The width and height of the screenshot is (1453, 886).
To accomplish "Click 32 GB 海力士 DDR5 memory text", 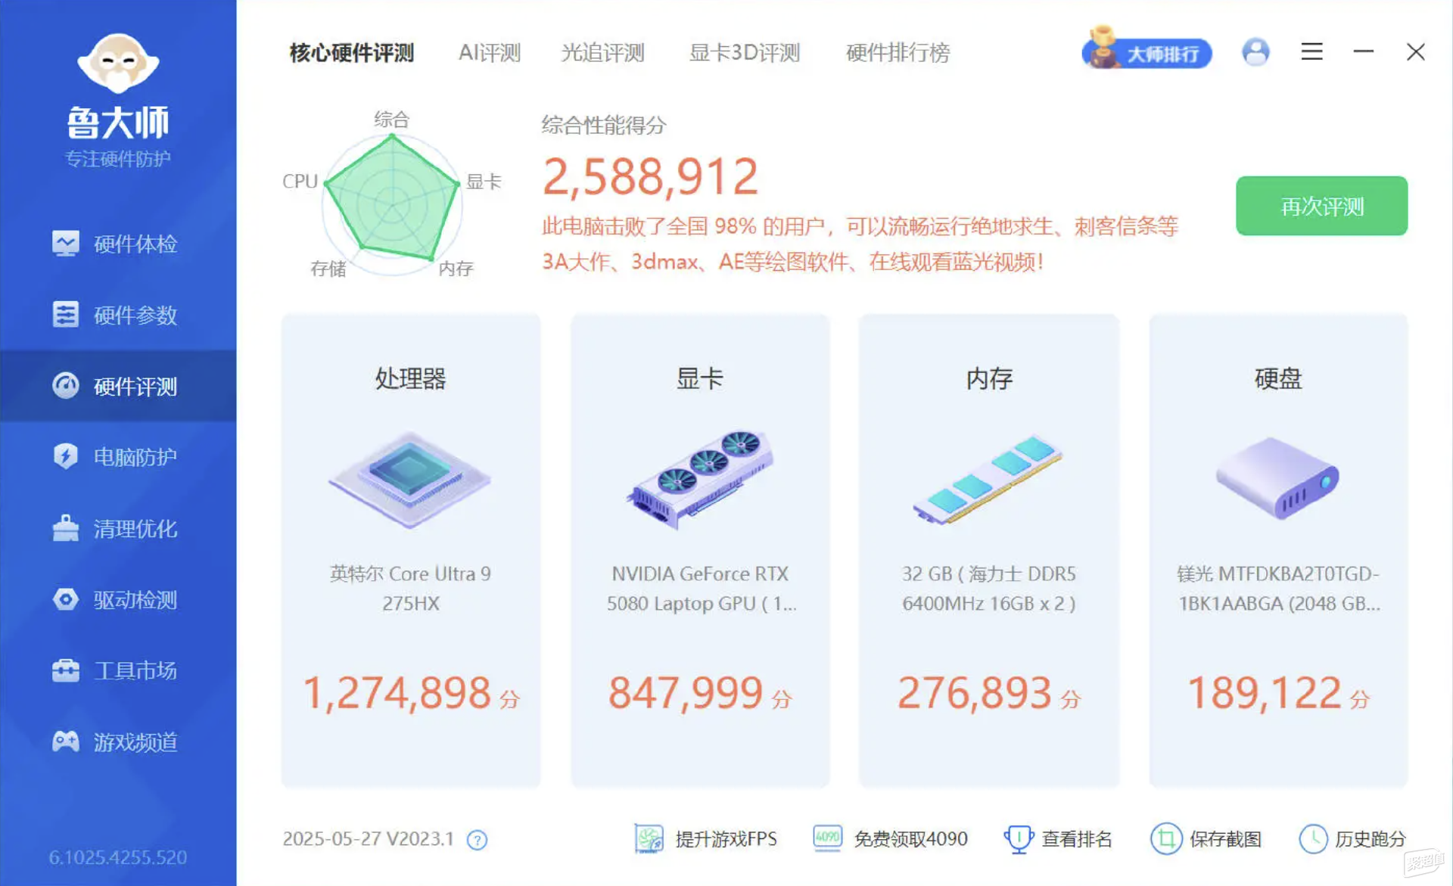I will tap(988, 589).
